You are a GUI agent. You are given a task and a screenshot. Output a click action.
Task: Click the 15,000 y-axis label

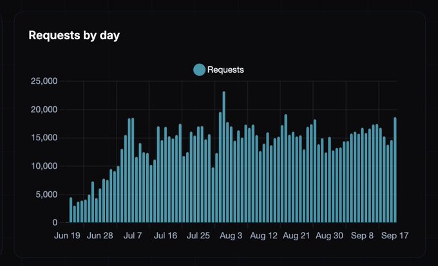[x=44, y=138]
